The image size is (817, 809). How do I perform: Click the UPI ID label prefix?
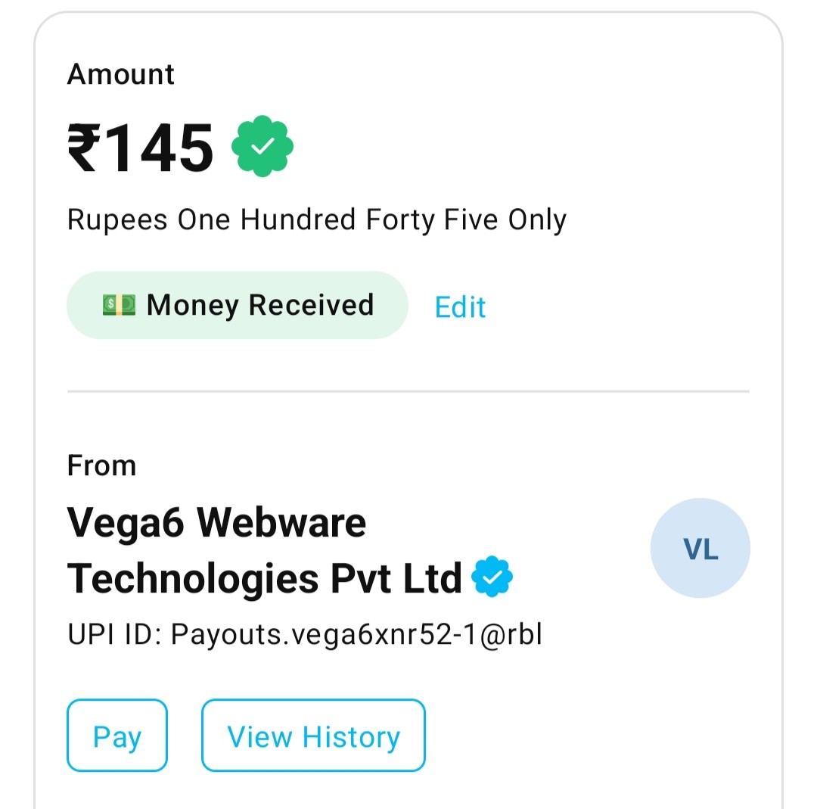(x=115, y=635)
